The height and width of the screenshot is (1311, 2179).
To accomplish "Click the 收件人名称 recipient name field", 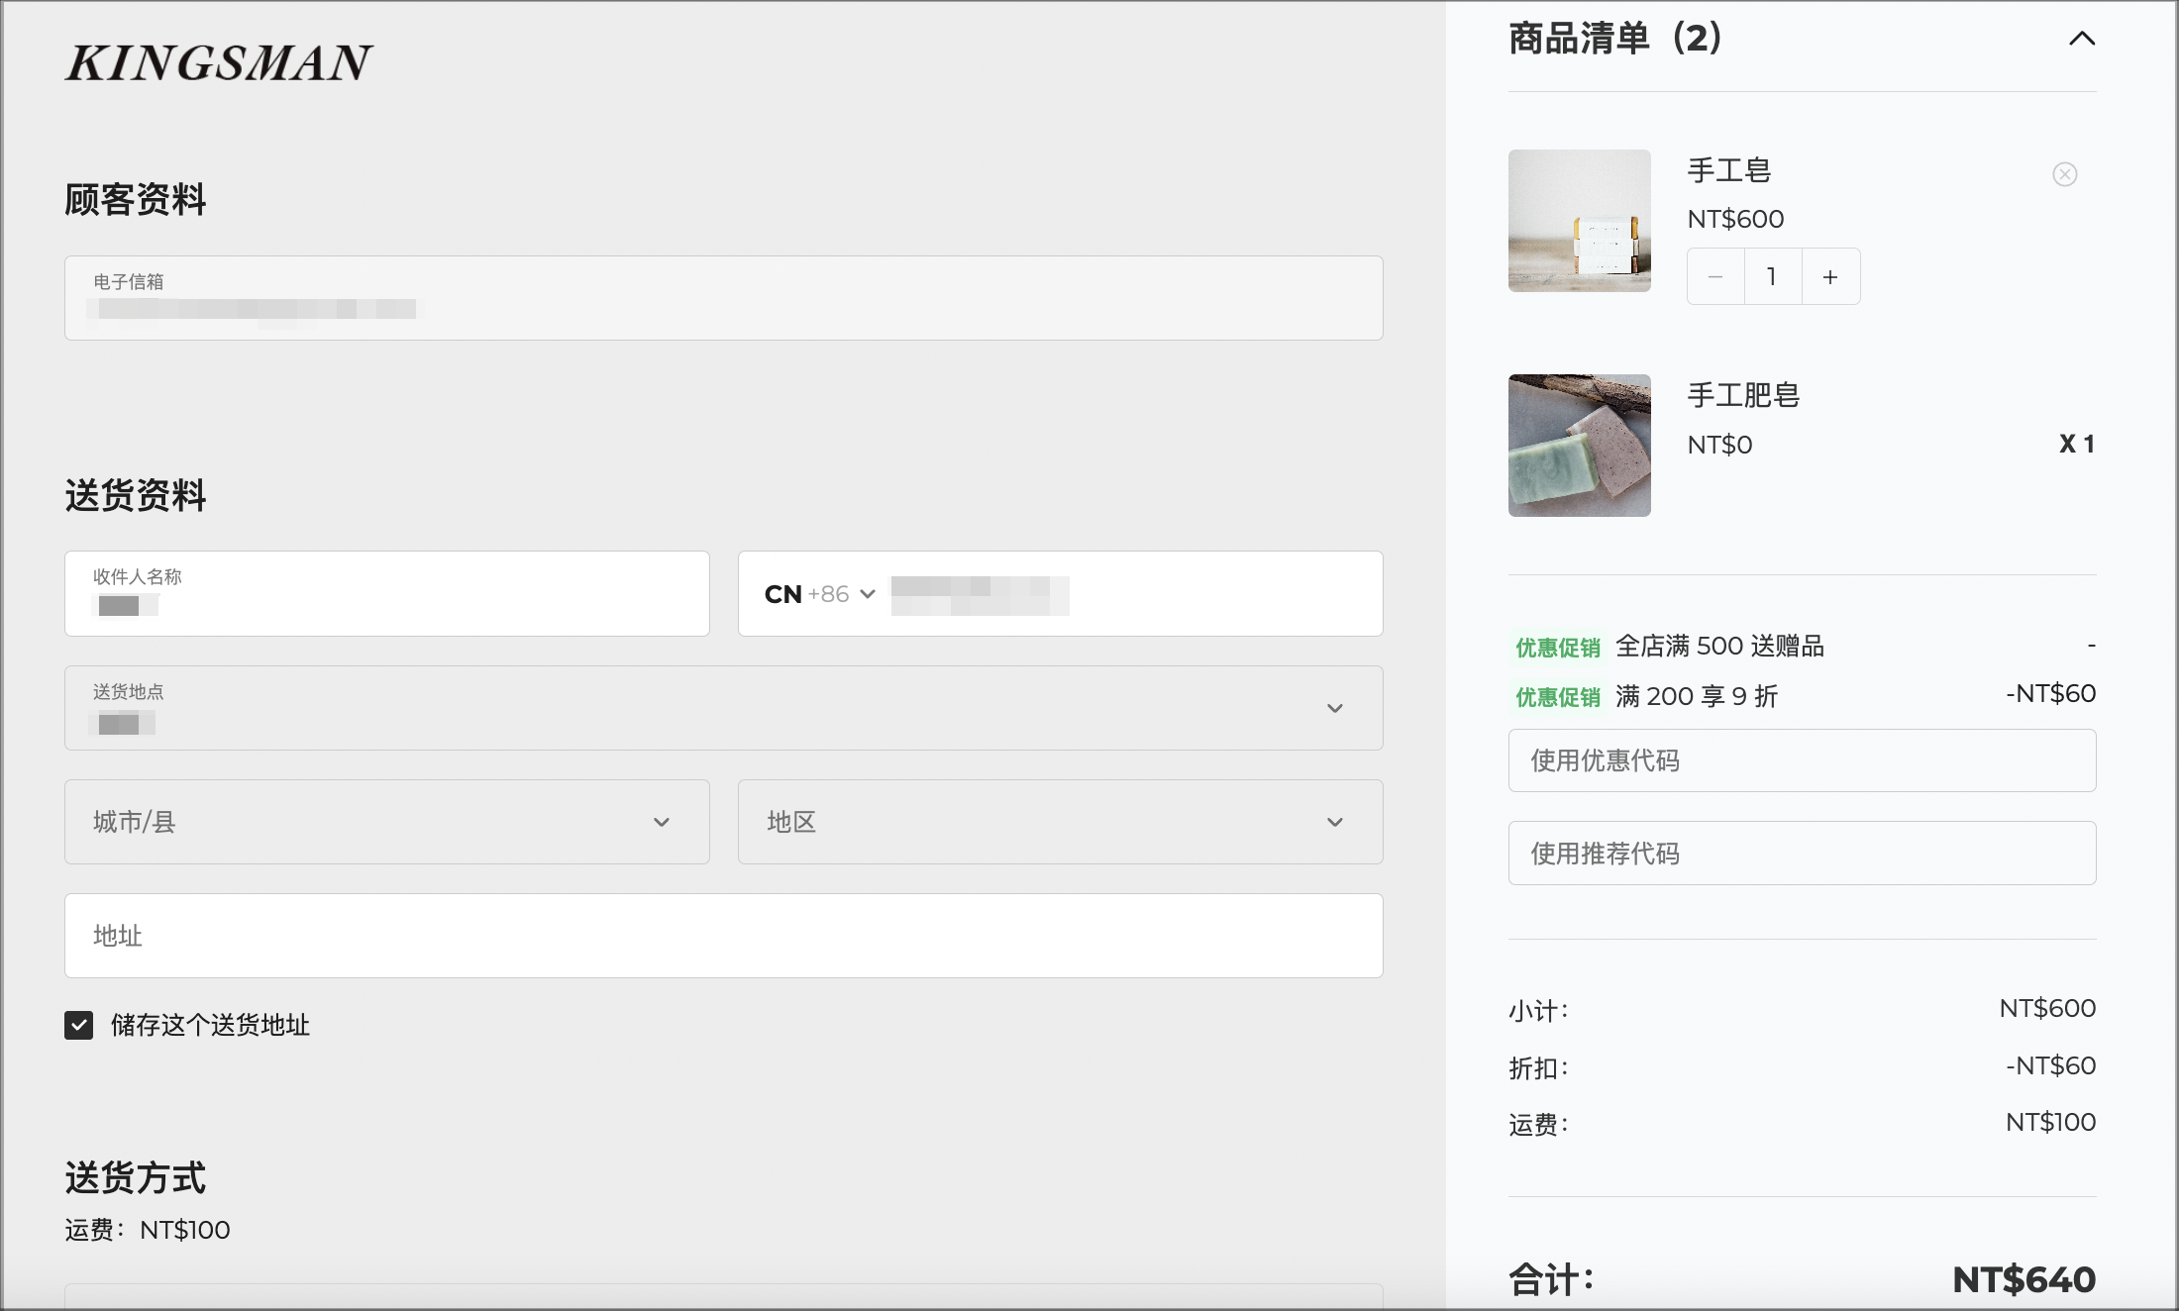I will [x=386, y=593].
